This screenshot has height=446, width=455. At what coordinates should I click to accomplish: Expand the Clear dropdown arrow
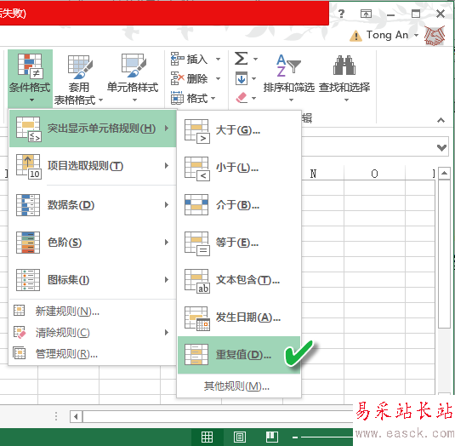[253, 98]
